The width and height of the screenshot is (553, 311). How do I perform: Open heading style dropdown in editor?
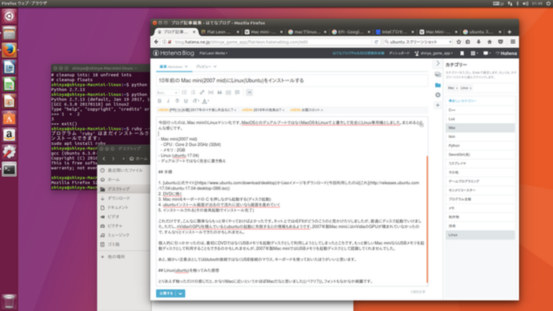click(167, 92)
